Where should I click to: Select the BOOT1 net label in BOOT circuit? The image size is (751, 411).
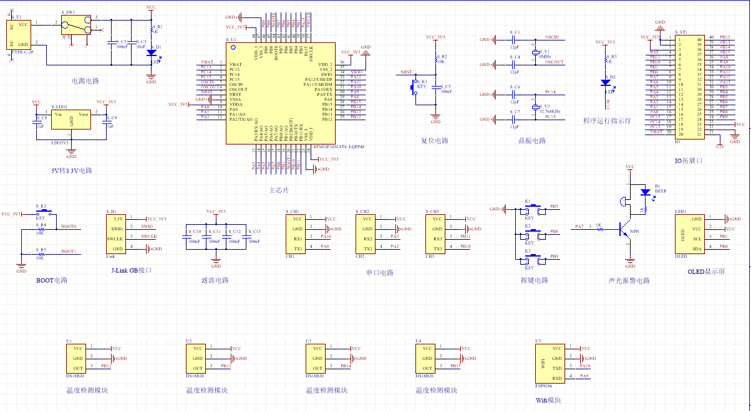point(69,251)
